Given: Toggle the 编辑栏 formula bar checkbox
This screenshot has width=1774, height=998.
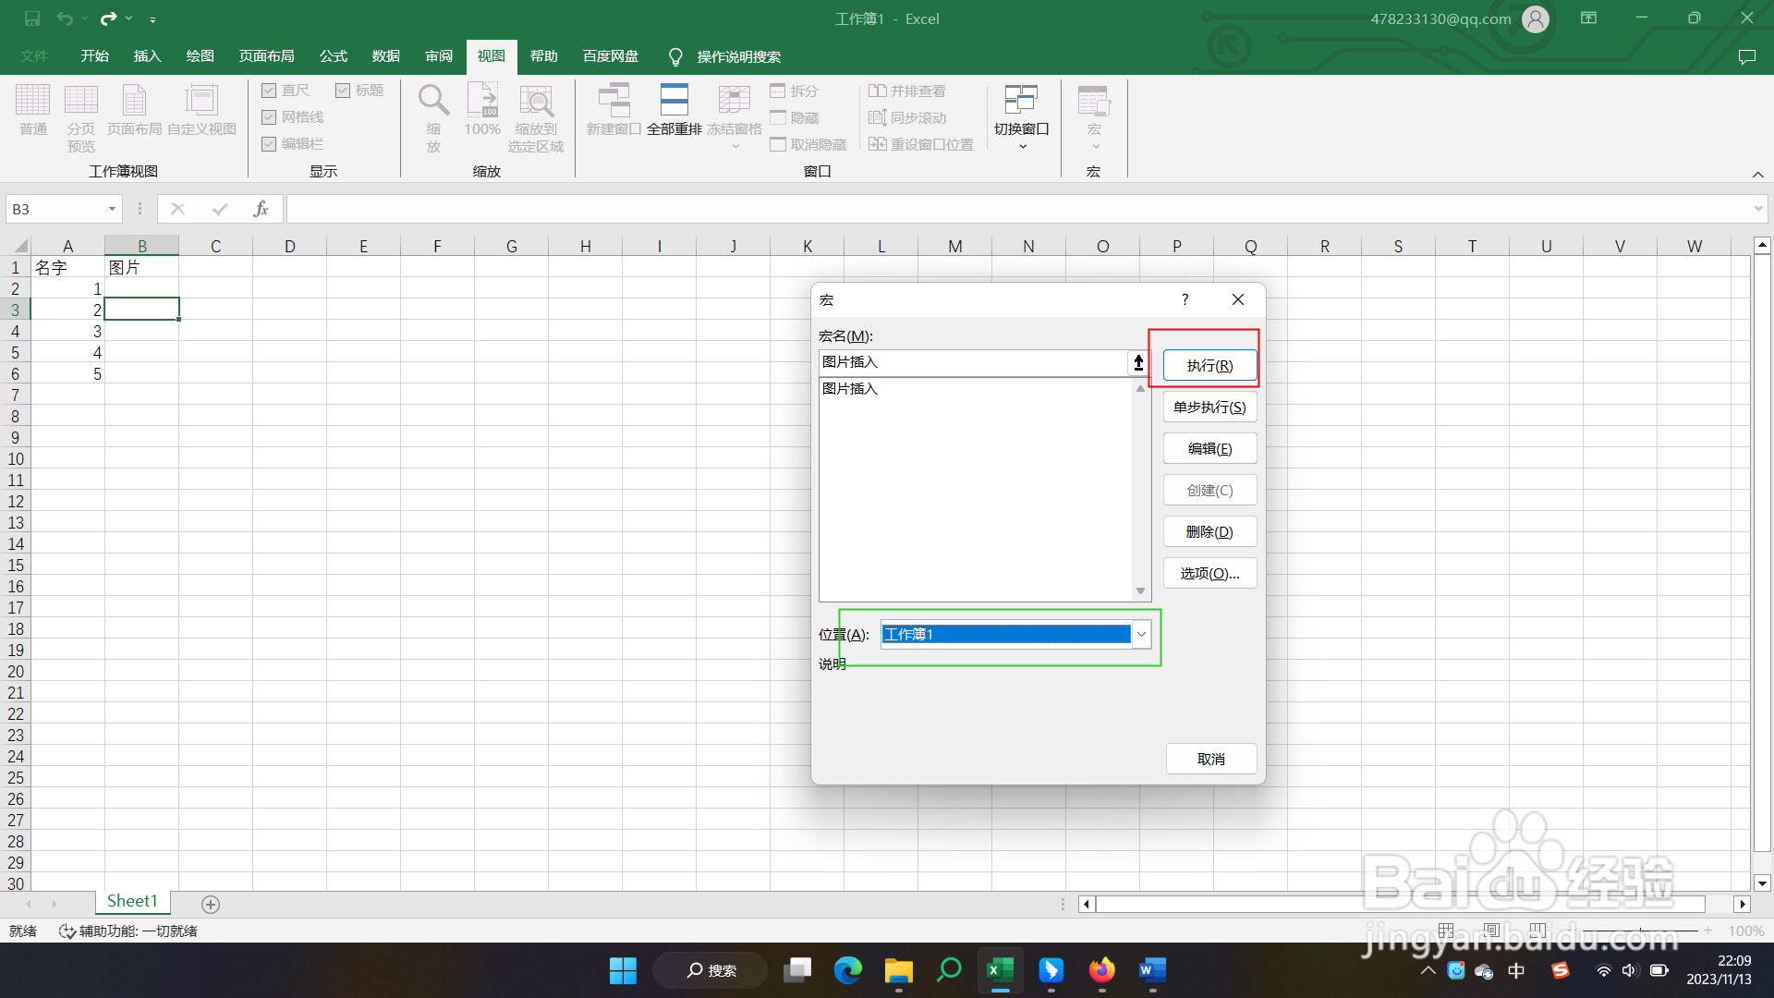Looking at the screenshot, I should 269,144.
